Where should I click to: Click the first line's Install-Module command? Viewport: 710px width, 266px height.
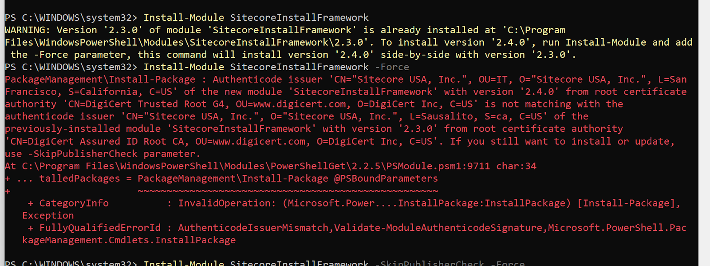coord(184,18)
